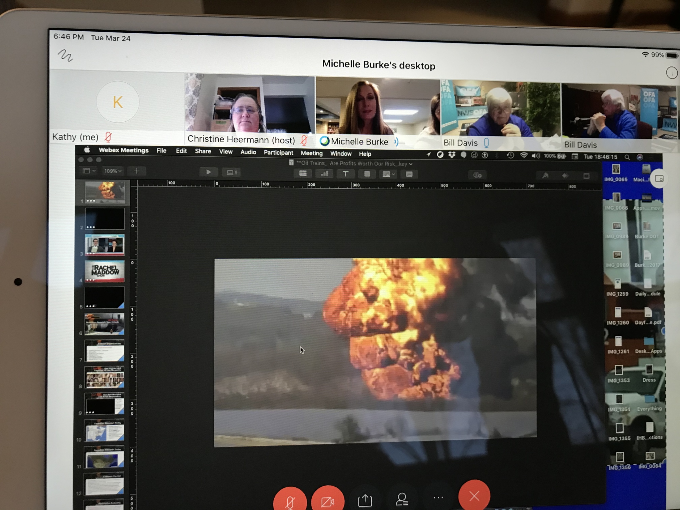The height and width of the screenshot is (510, 680).
Task: Click the Shape toolbar icon
Action: pos(367,174)
